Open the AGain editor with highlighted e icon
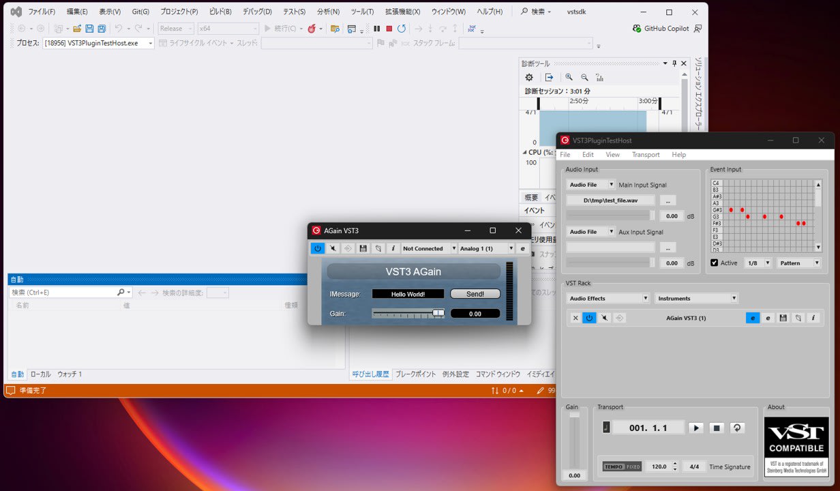Viewport: 840px width, 491px height. pos(752,318)
